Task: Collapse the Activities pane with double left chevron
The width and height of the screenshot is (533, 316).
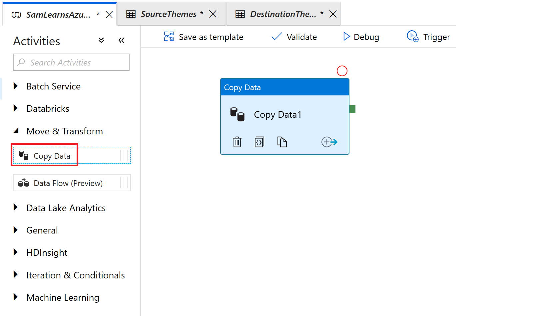Action: pos(121,41)
